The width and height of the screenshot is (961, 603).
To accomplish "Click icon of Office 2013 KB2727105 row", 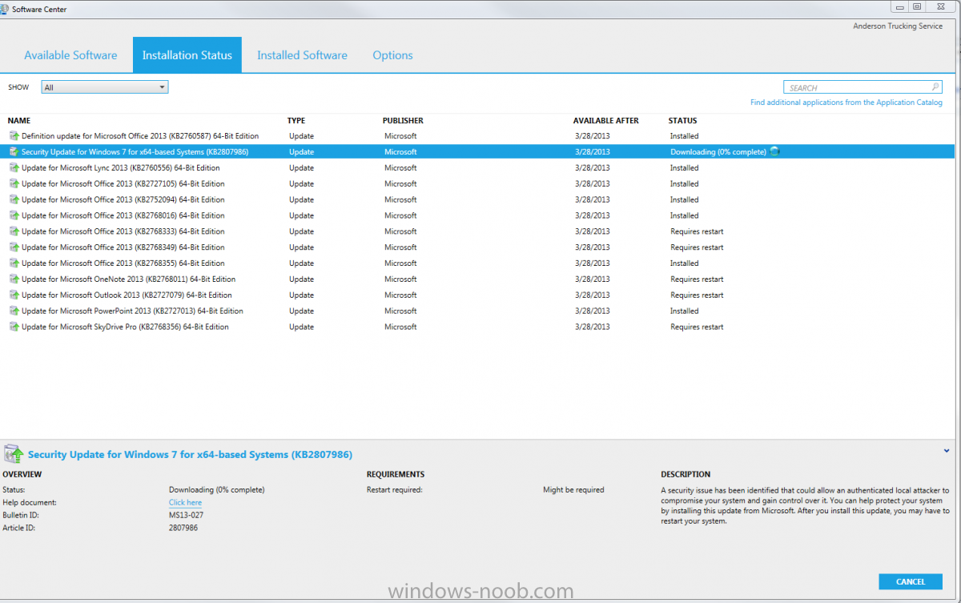I will click(14, 184).
